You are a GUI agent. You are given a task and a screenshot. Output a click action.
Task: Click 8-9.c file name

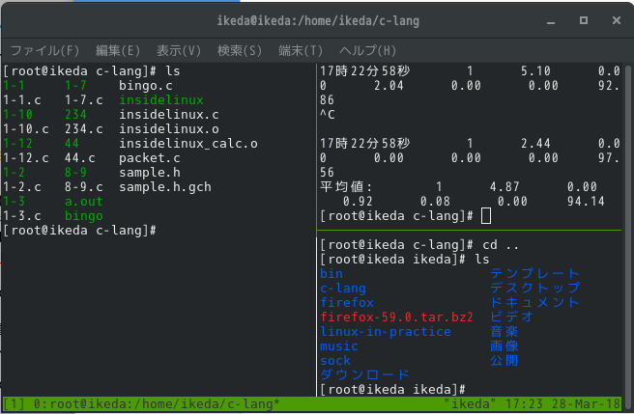pyautogui.click(x=84, y=187)
